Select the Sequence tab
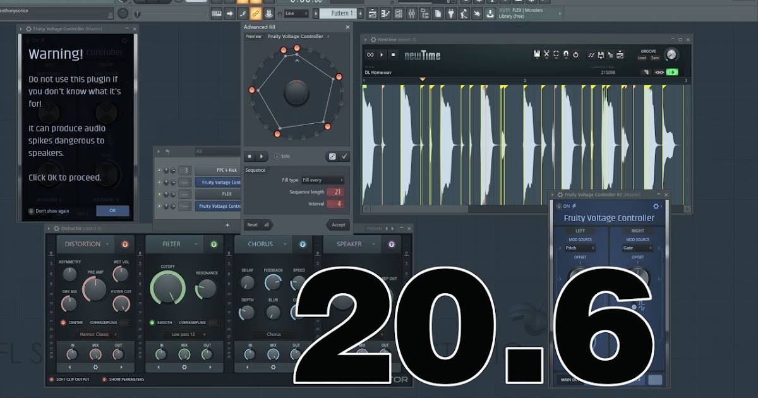The height and width of the screenshot is (398, 758). point(255,170)
